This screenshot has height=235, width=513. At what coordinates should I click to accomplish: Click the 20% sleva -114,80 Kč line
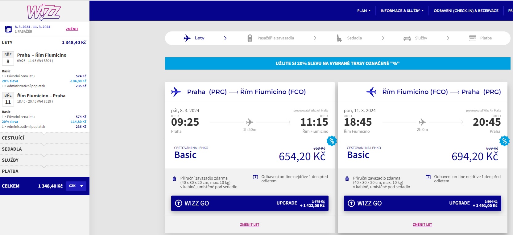44,122
